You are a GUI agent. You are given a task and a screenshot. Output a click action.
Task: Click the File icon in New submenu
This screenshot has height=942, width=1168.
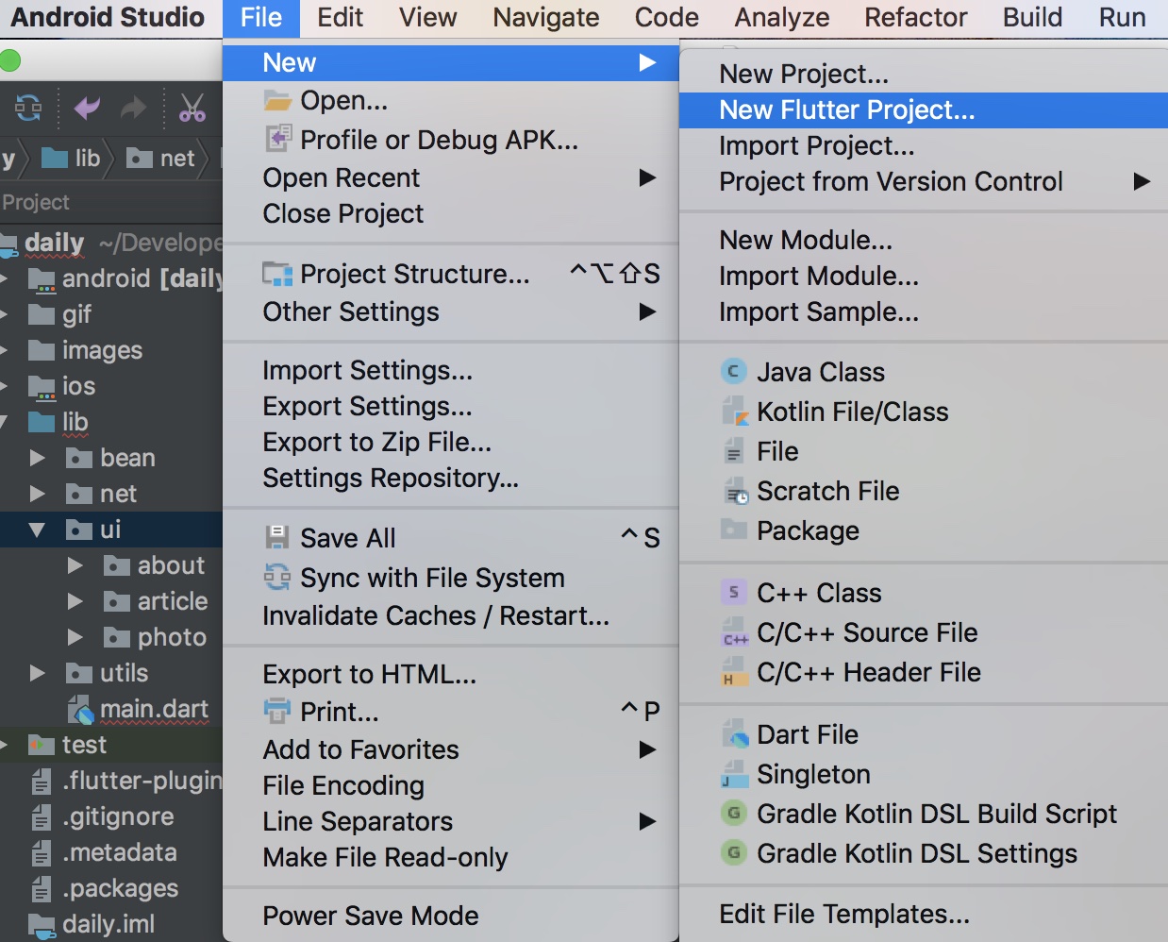pyautogui.click(x=733, y=450)
